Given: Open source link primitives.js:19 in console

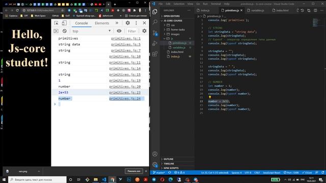Looking at the screenshot, I should (x=125, y=80).
